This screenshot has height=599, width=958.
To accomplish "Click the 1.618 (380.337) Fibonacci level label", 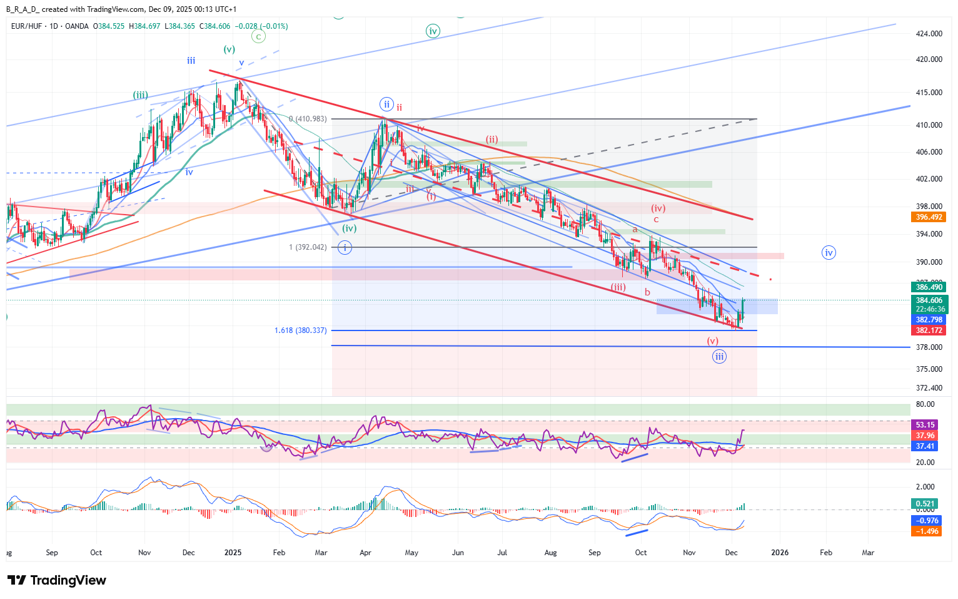I will (x=300, y=330).
